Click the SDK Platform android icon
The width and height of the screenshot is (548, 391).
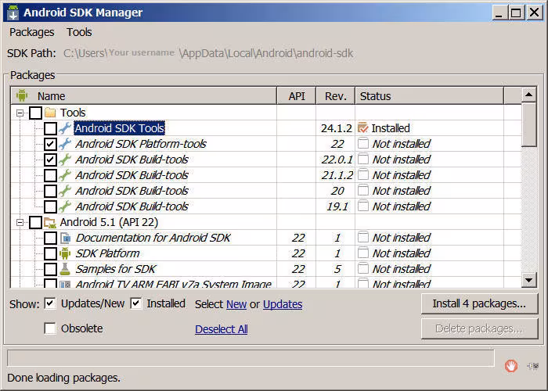click(66, 253)
